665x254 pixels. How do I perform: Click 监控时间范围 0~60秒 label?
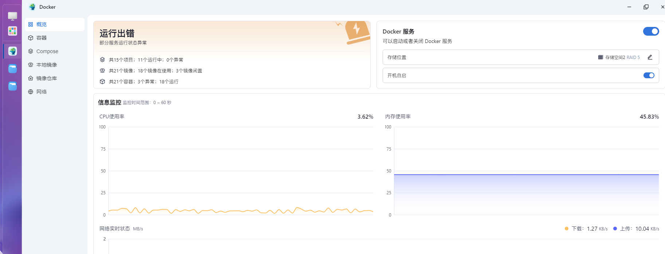tap(147, 103)
